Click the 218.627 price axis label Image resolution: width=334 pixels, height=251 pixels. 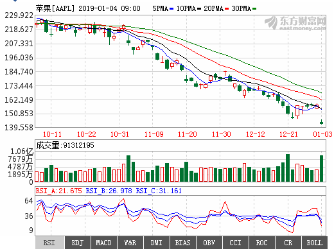pyautogui.click(x=19, y=30)
